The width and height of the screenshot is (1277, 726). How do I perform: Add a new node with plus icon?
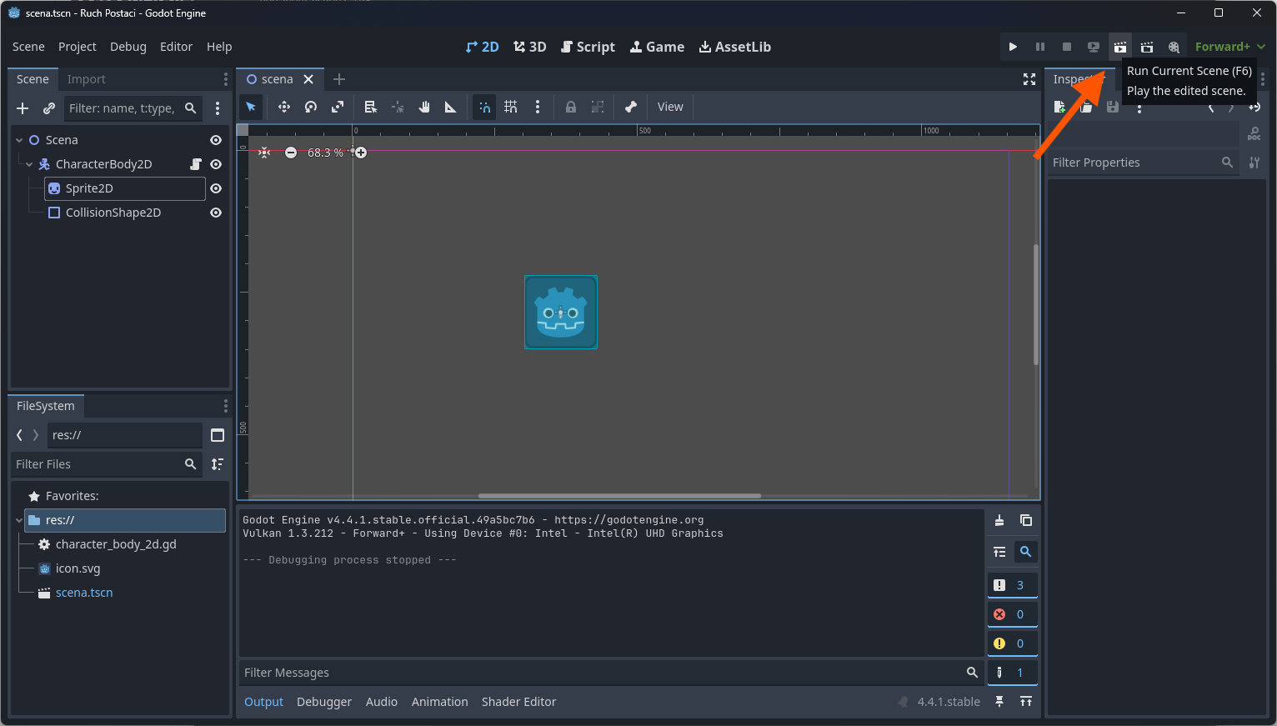(x=23, y=108)
